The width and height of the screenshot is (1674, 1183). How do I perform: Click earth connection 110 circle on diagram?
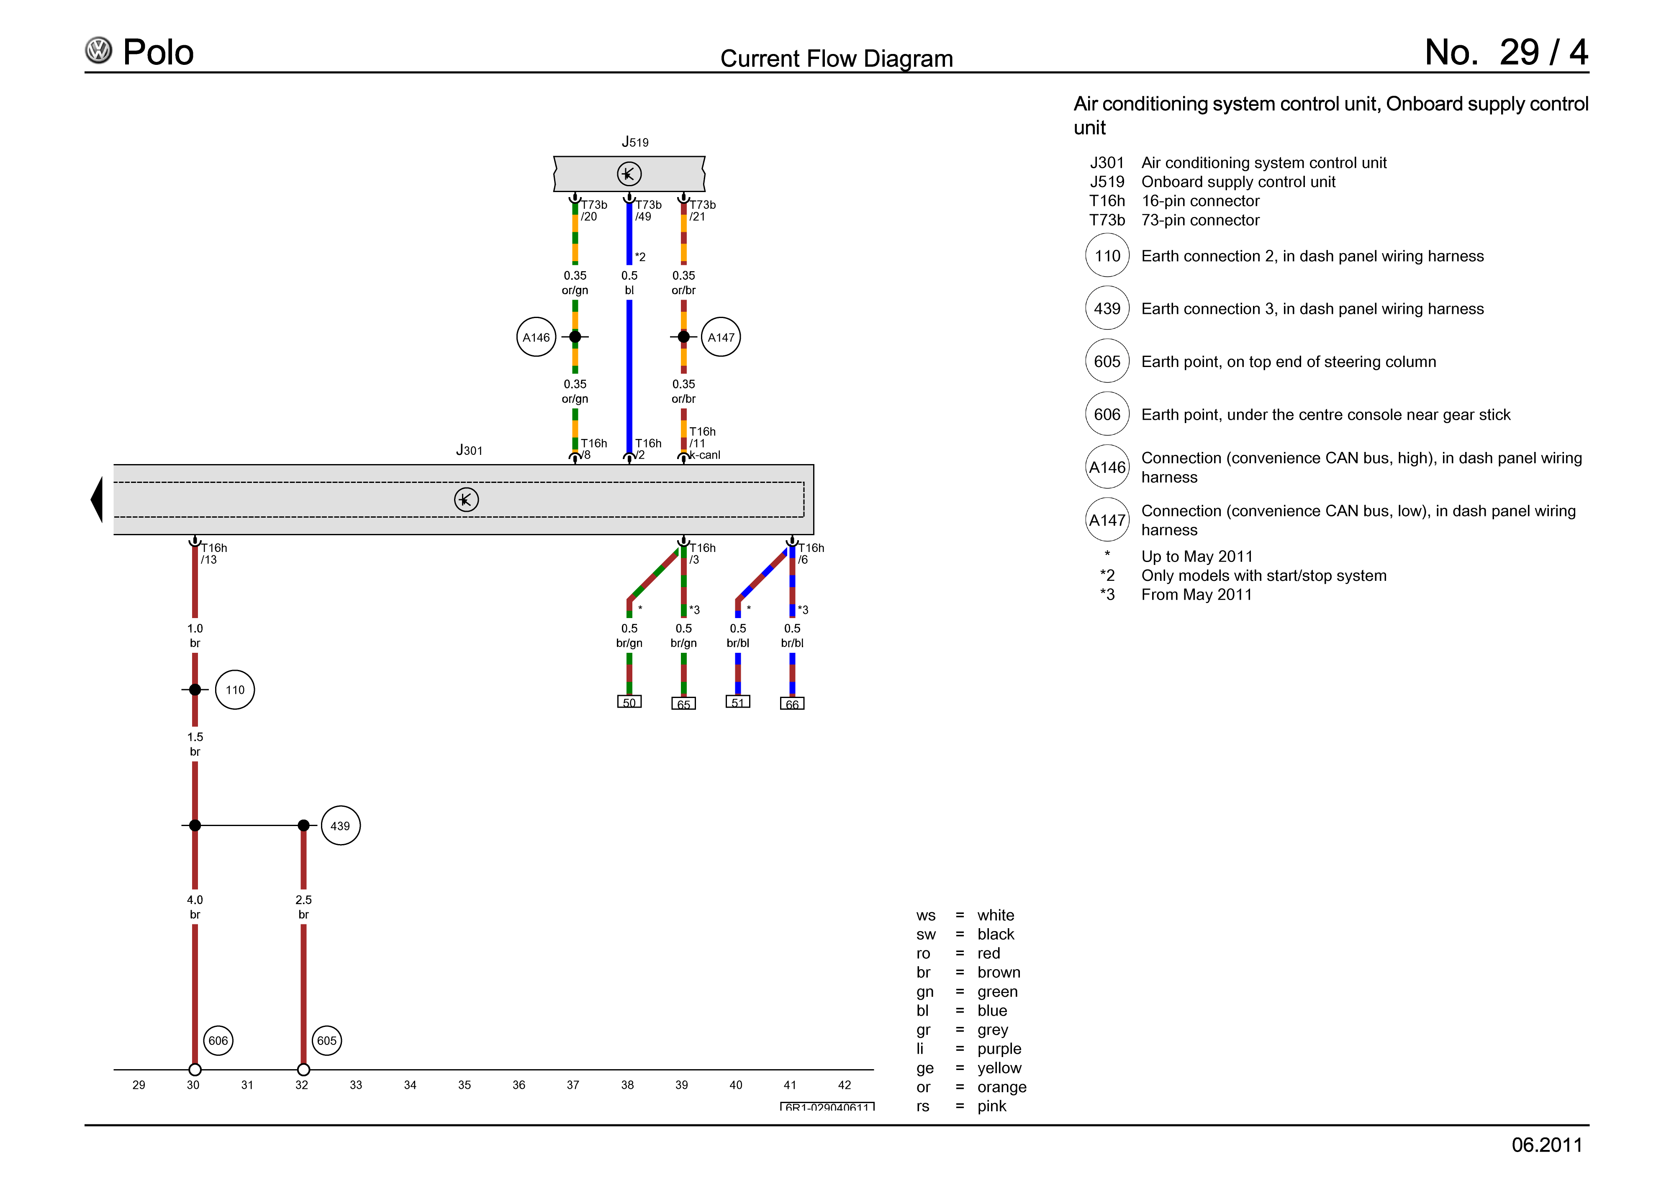tap(235, 690)
